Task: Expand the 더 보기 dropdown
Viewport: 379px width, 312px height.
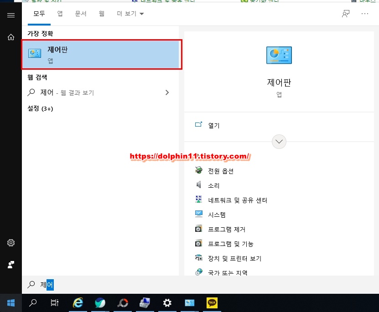Action: (x=130, y=14)
